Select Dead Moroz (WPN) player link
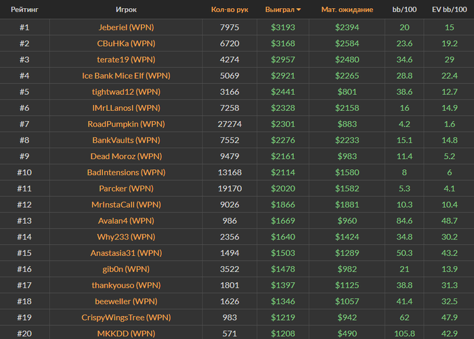 (126, 156)
